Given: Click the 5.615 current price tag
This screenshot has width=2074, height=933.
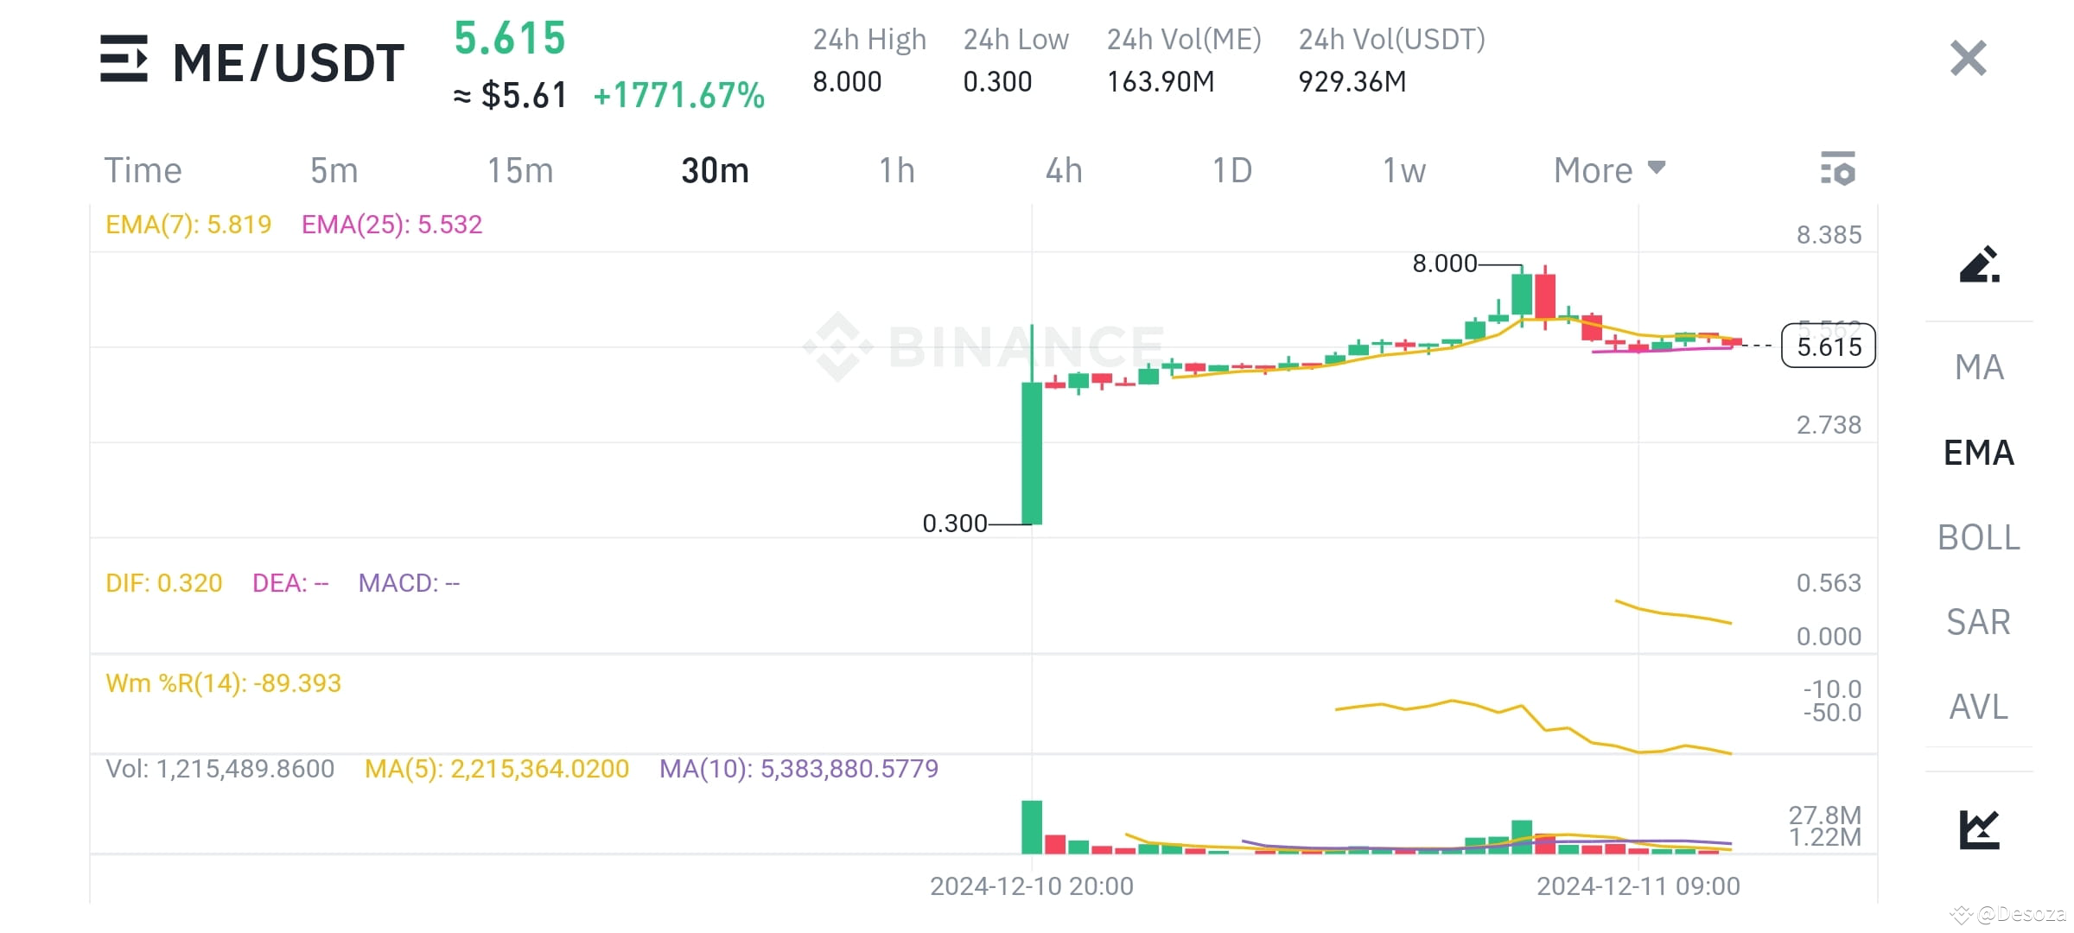Looking at the screenshot, I should point(1827,346).
